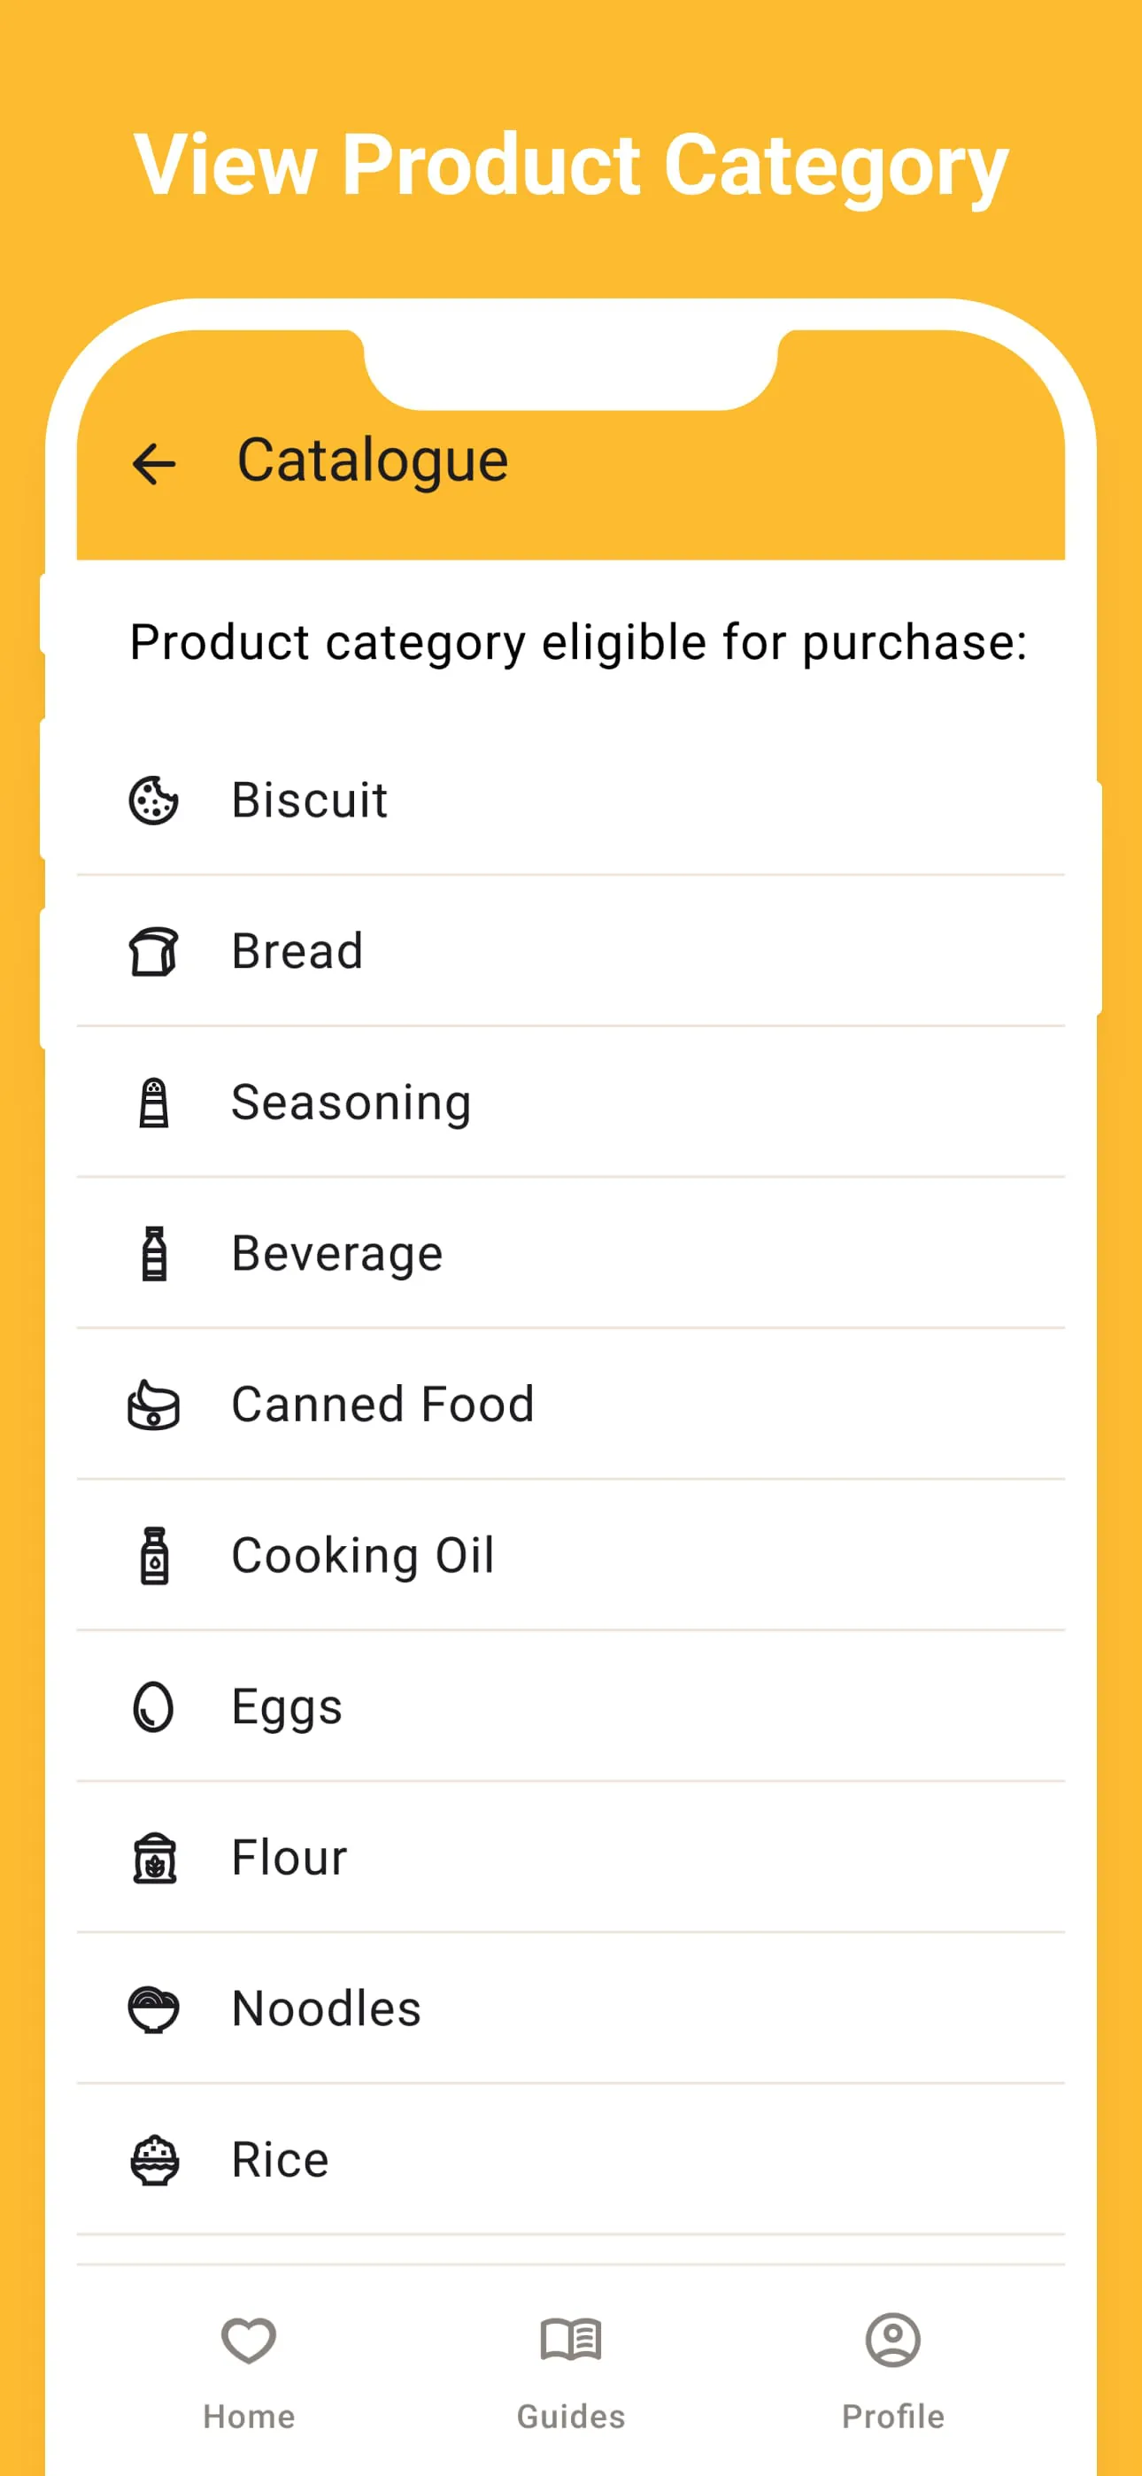The image size is (1142, 2476).
Task: Select the Seasoning category label
Action: 351,1103
